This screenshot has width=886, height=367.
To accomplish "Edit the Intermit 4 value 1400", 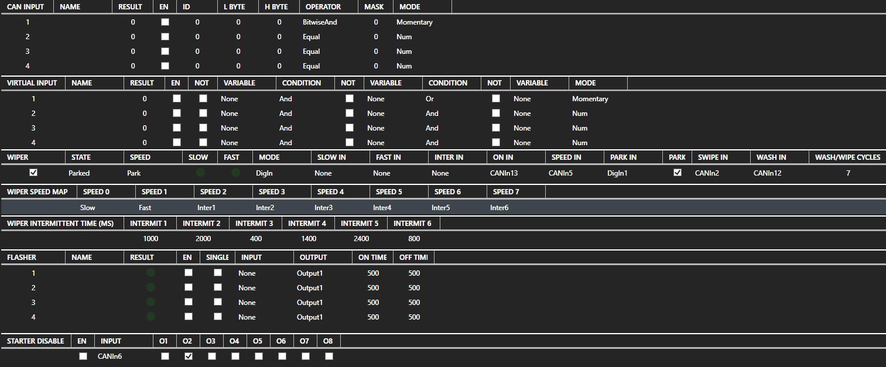I will coord(309,239).
